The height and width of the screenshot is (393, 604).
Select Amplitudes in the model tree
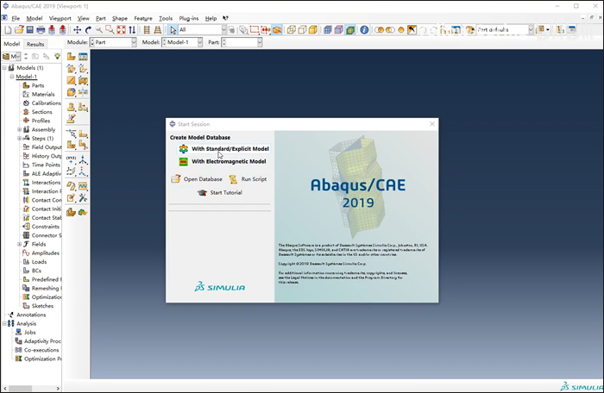(45, 253)
